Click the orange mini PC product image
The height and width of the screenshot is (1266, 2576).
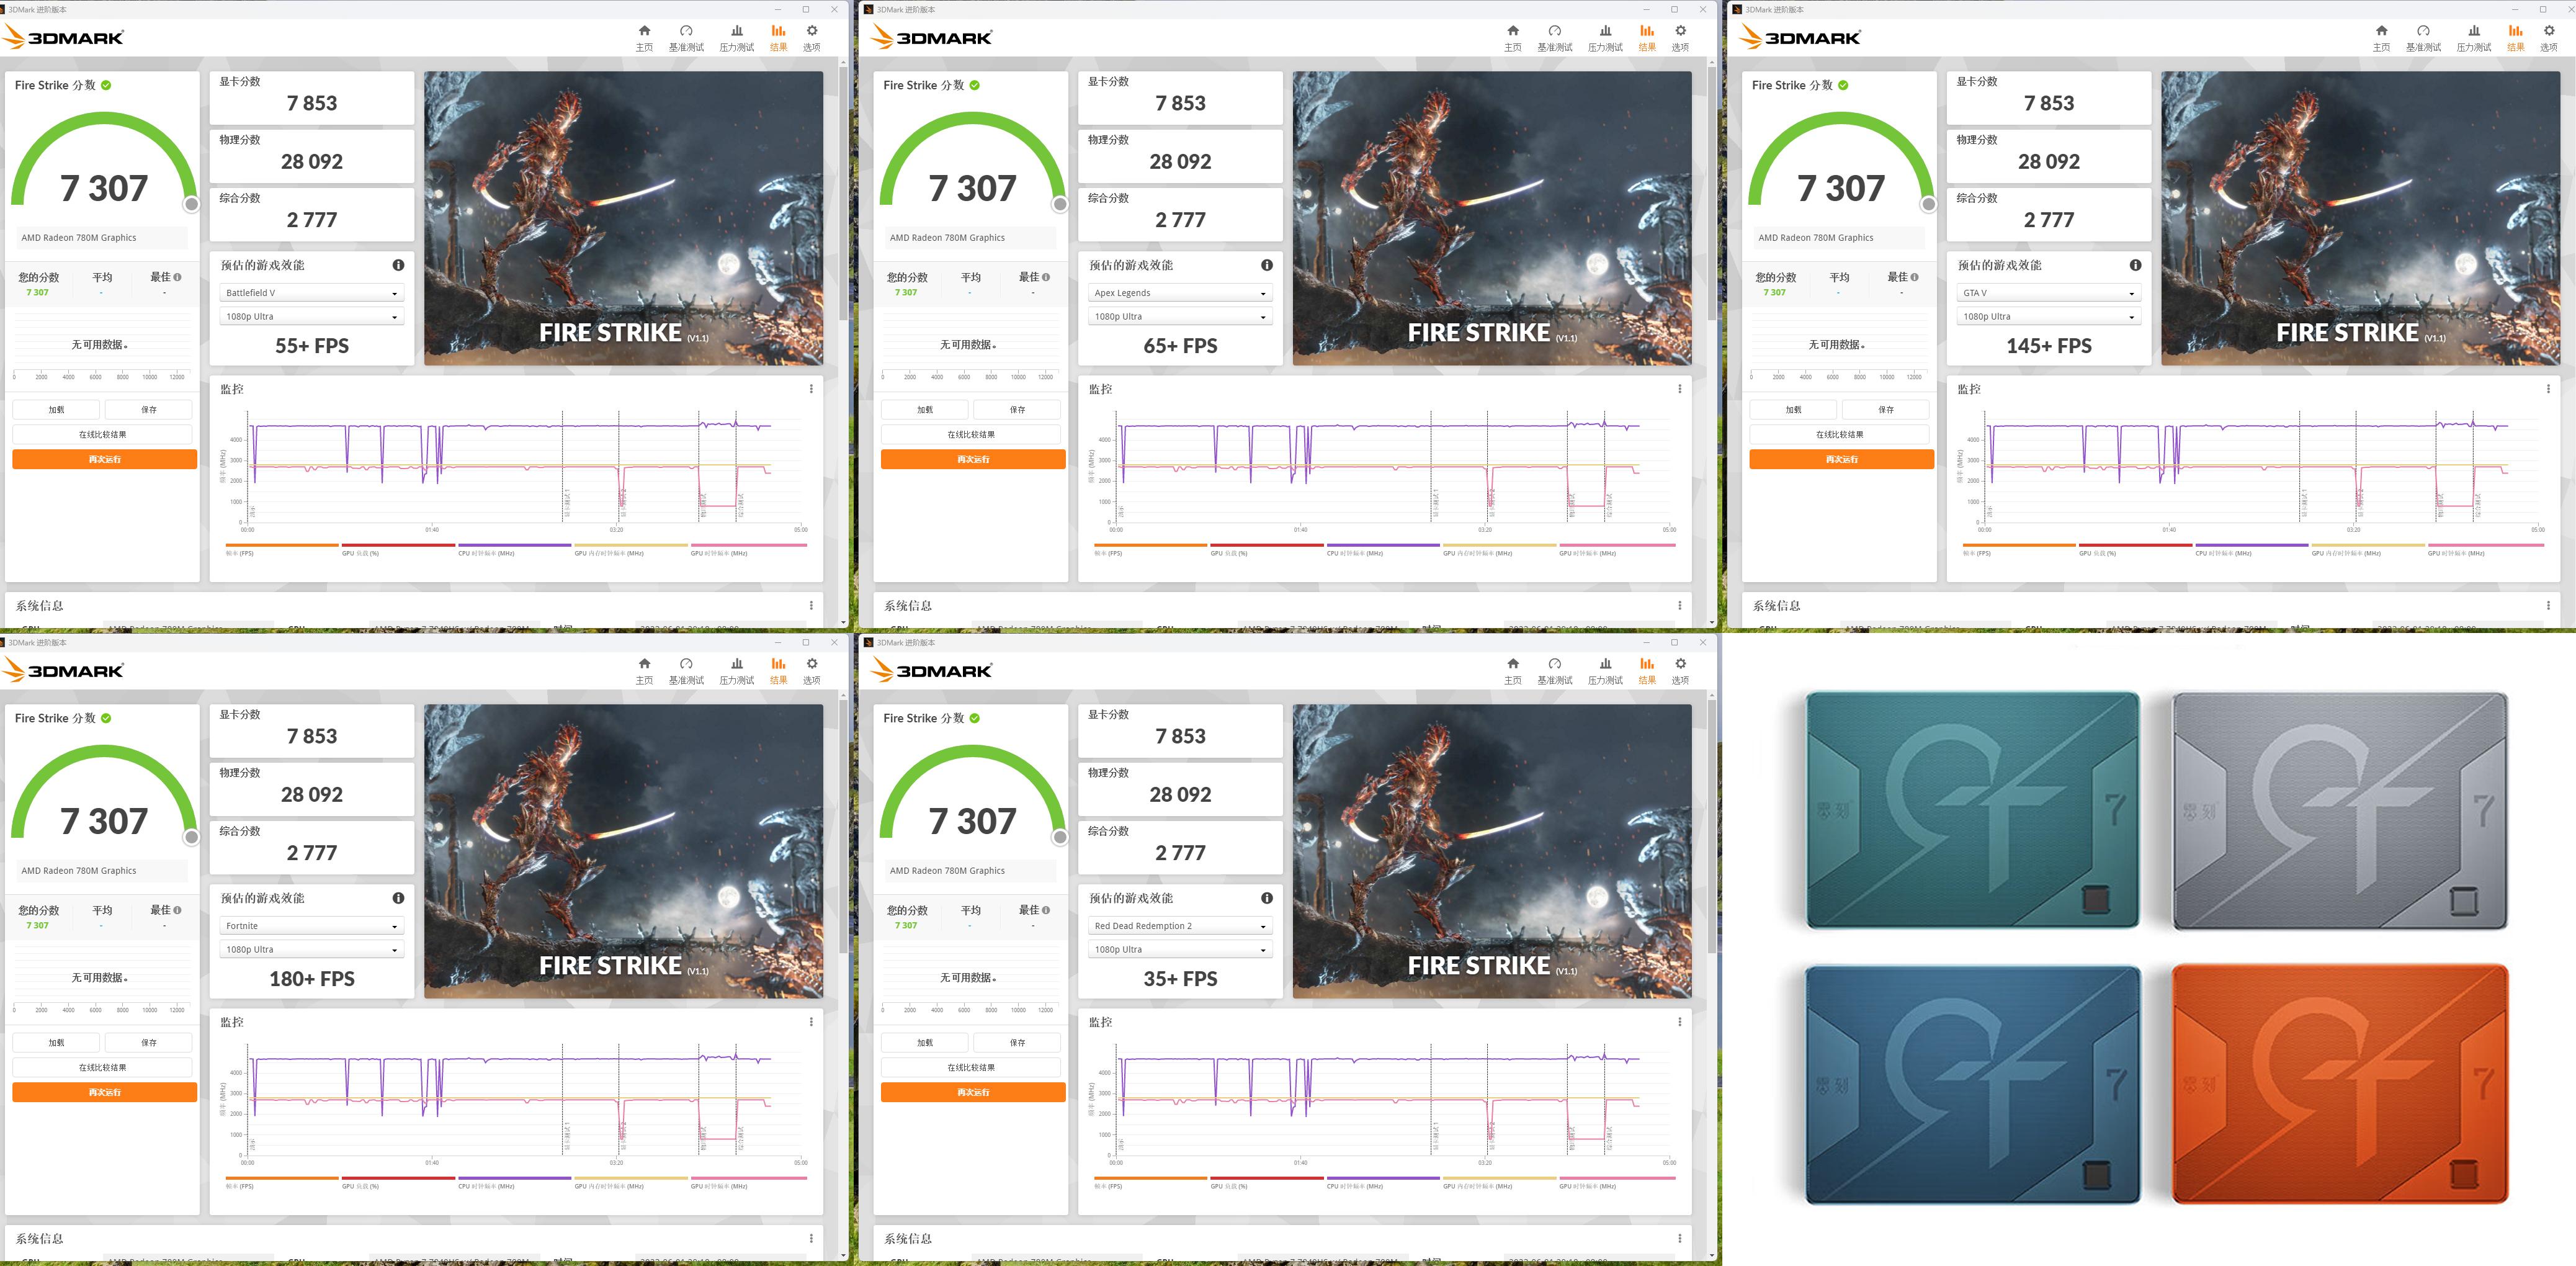pos(2339,1083)
